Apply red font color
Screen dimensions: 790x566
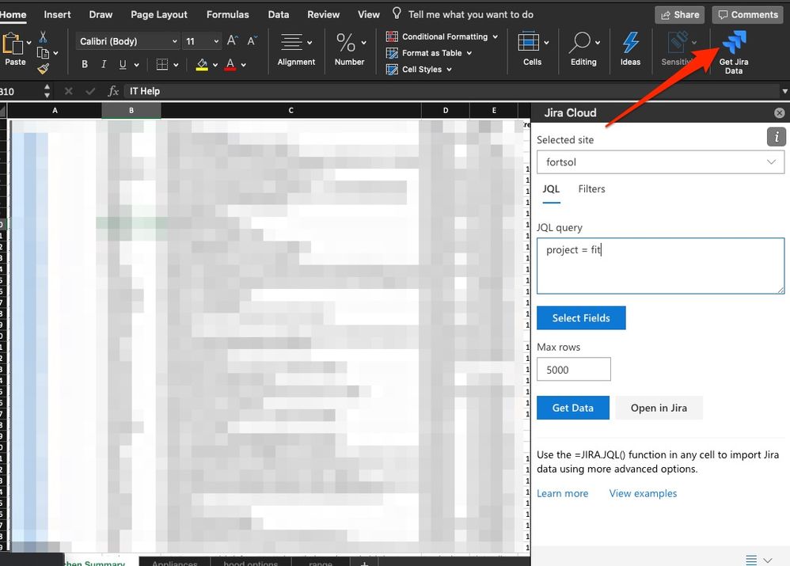(230, 64)
